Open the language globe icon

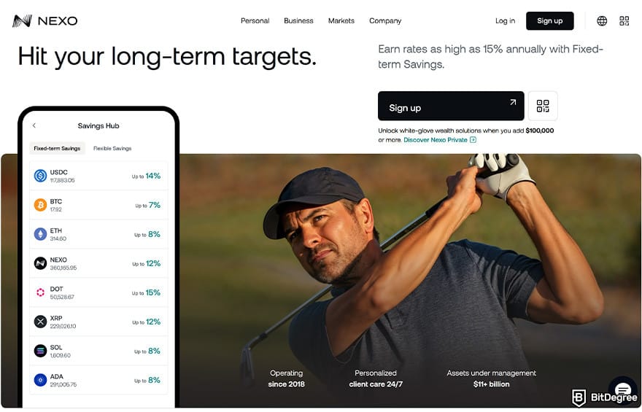(602, 21)
